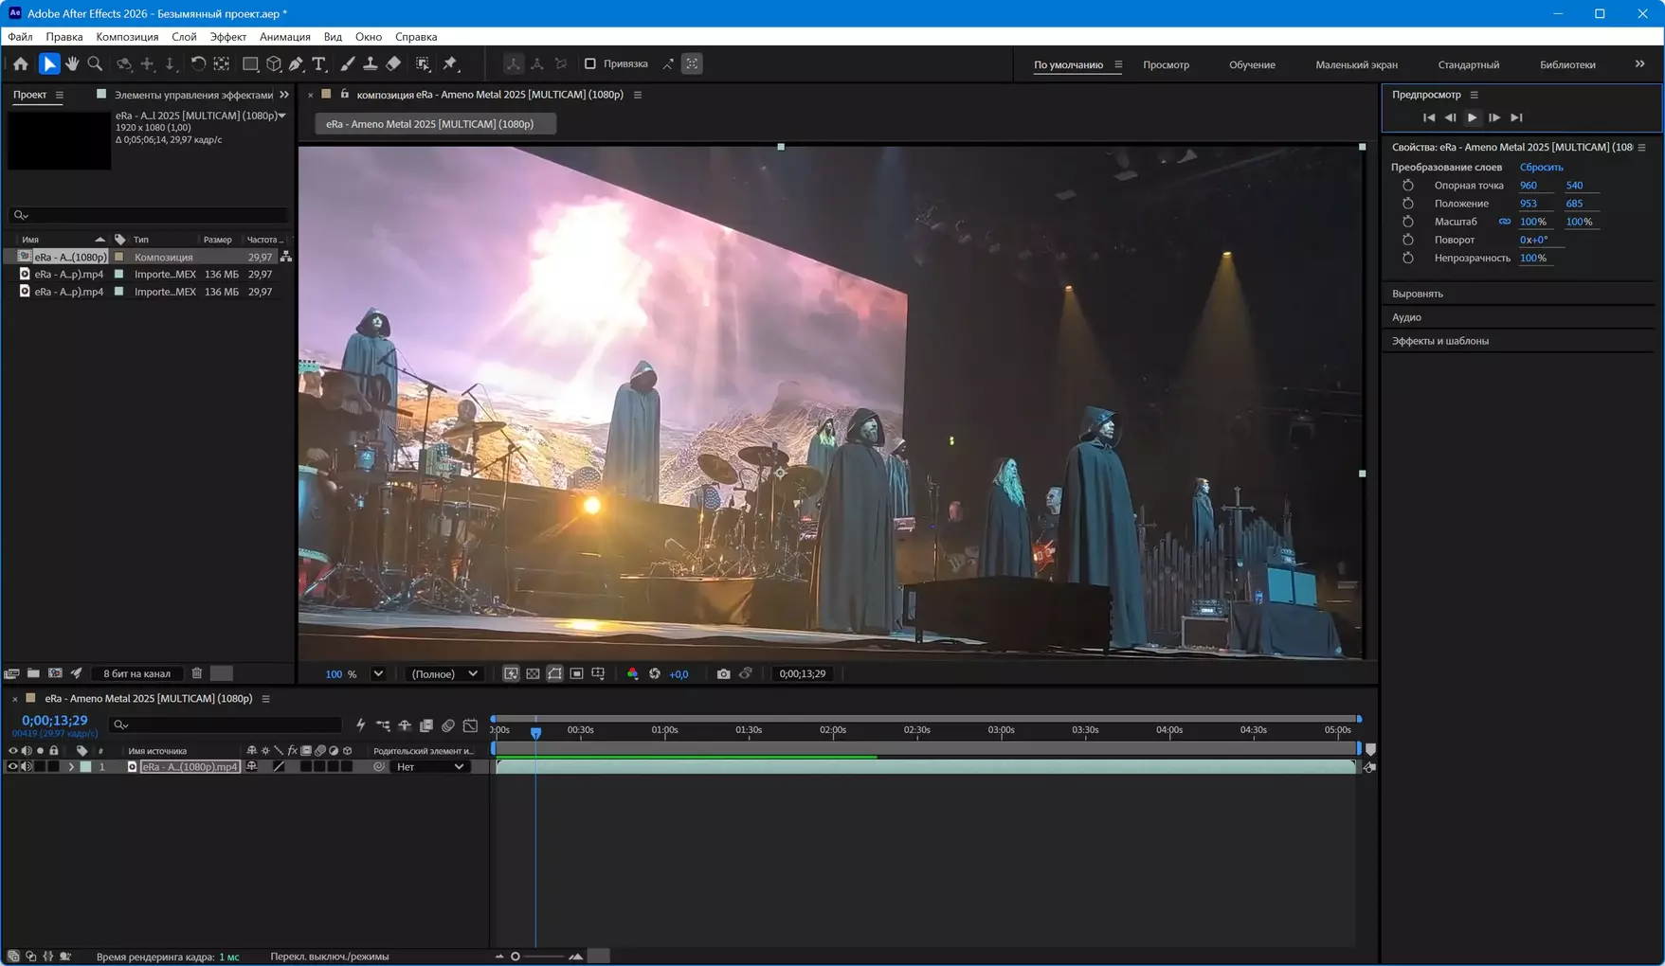The height and width of the screenshot is (966, 1665).
Task: Open the Композиция menu
Action: [x=127, y=37]
